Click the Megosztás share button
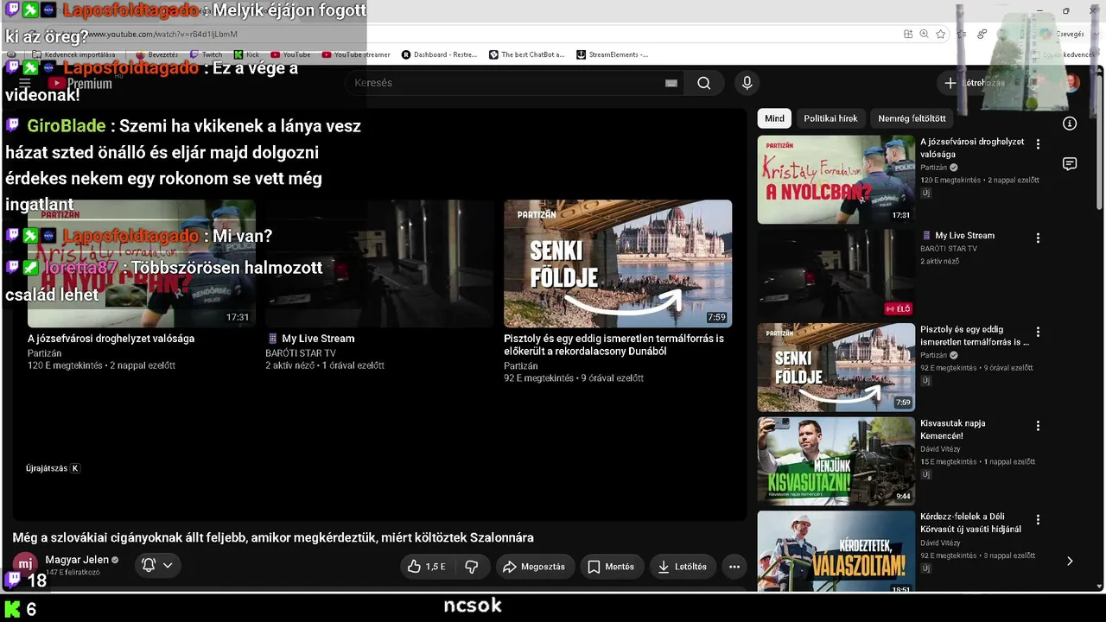Viewport: 1106px width, 622px height. point(535,567)
